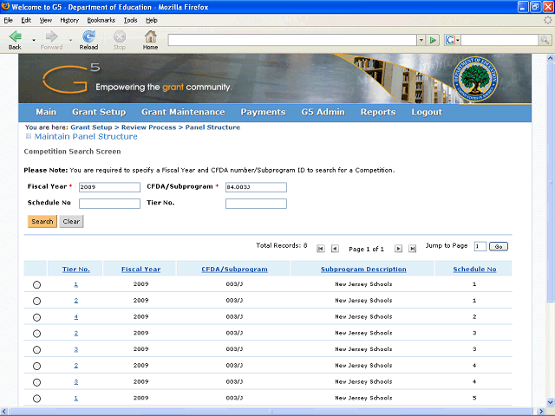This screenshot has height=416, width=555.
Task: Go to last page of results icon
Action: (x=413, y=249)
